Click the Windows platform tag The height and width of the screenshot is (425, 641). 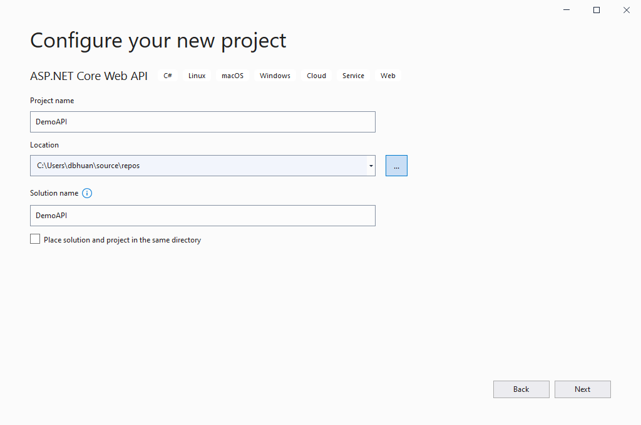tap(275, 76)
